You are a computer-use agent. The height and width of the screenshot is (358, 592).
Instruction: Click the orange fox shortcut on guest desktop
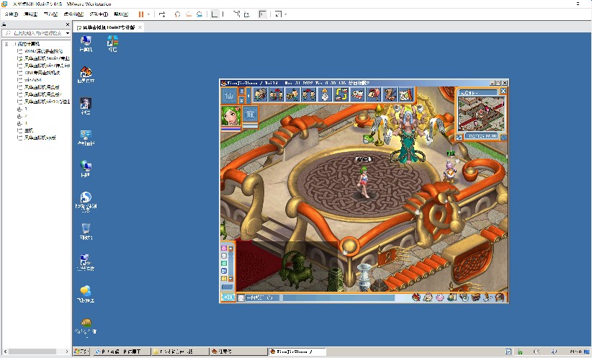point(86,74)
